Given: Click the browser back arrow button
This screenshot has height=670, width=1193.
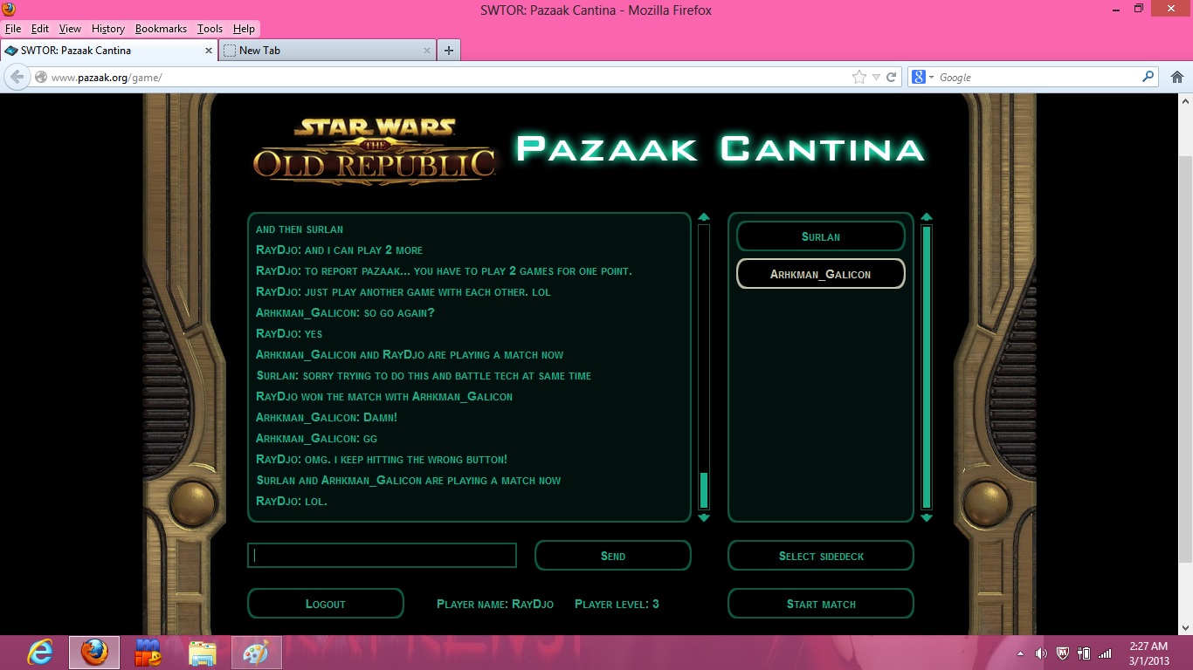Looking at the screenshot, I should coord(17,77).
